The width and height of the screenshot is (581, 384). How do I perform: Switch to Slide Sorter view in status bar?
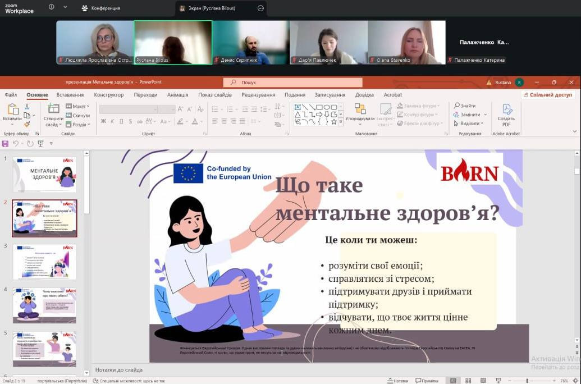468,381
